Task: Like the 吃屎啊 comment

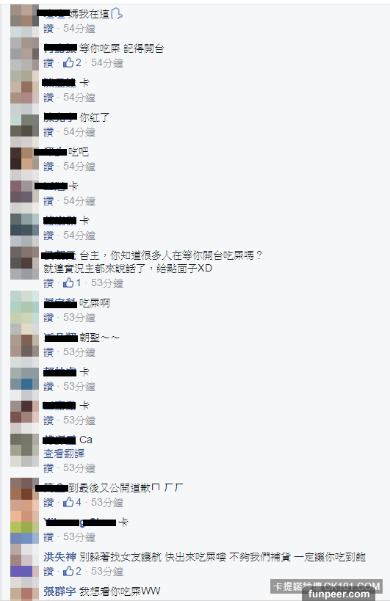Action: 48,317
